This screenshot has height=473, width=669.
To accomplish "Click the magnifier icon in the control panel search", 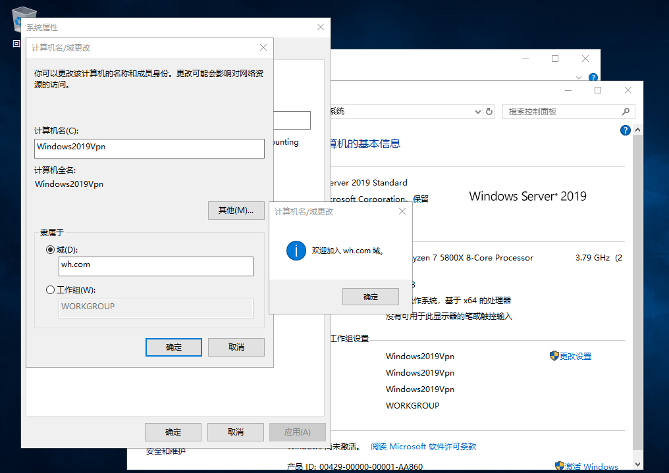I will (x=626, y=112).
